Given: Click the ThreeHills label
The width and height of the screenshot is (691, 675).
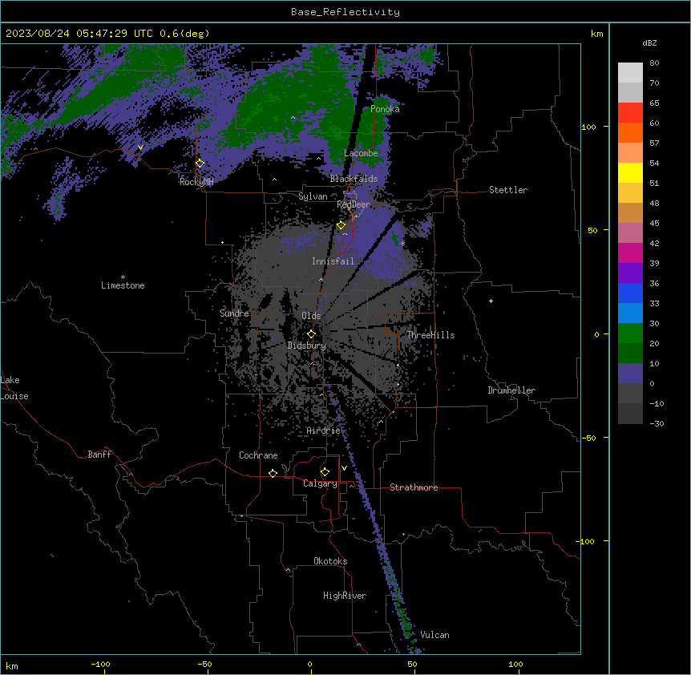Looking at the screenshot, I should 430,335.
